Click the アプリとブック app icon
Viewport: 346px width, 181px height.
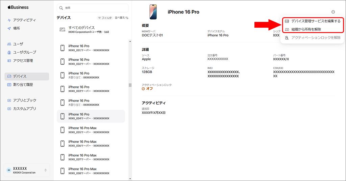[x=9, y=100]
